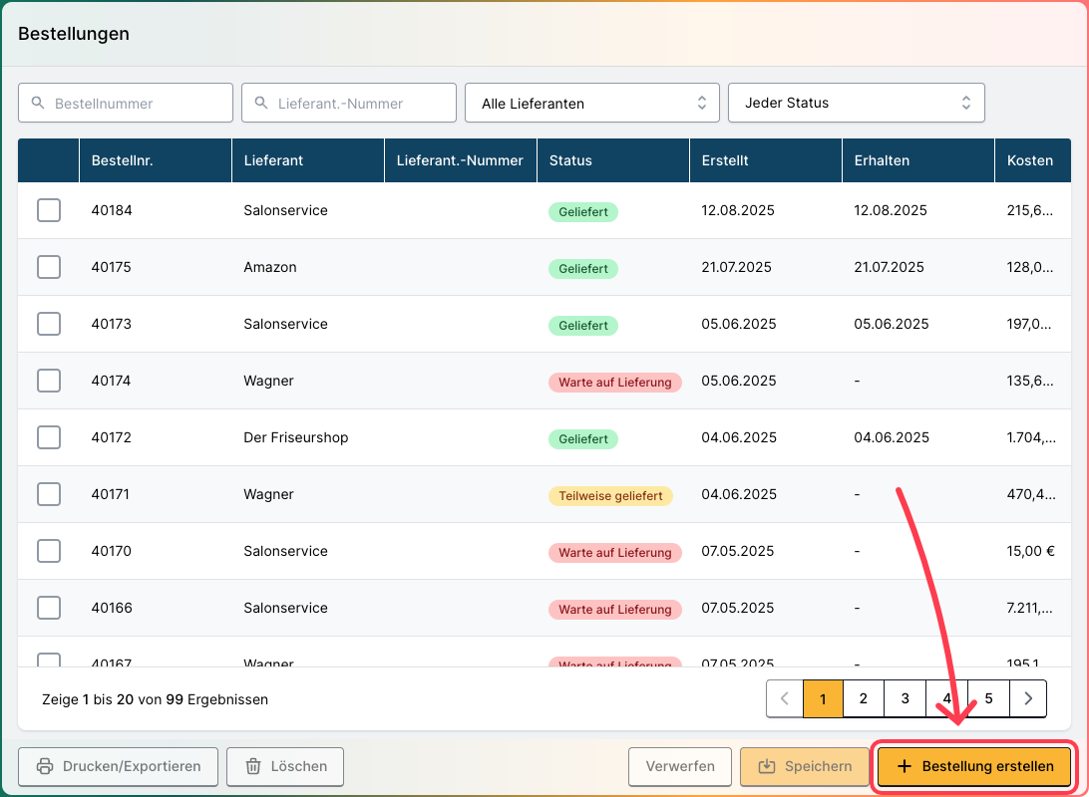This screenshot has width=1089, height=797.
Task: Click the Geliefert badge of order 40184
Action: pyautogui.click(x=583, y=212)
